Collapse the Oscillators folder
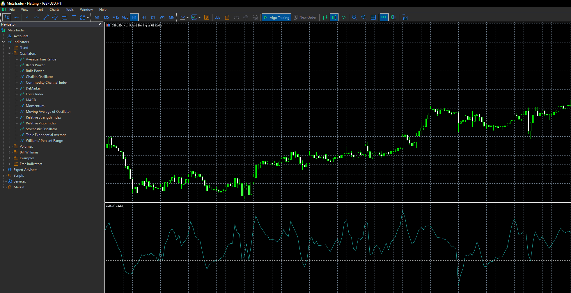The image size is (571, 293). pyautogui.click(x=9, y=53)
